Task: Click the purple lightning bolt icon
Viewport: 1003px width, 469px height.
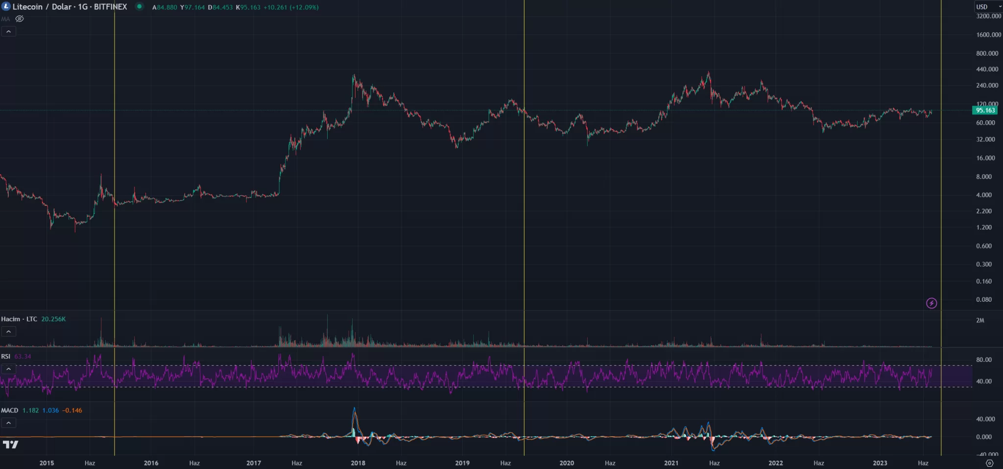Action: coord(931,303)
